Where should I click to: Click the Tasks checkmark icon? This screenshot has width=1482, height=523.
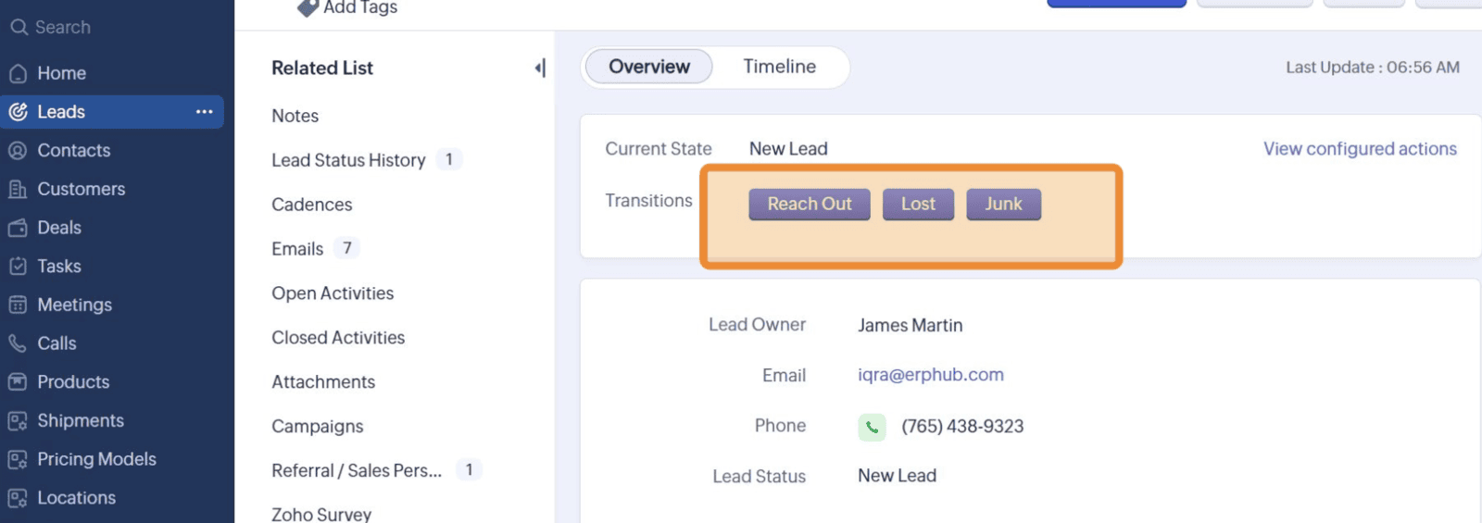pyautogui.click(x=18, y=267)
